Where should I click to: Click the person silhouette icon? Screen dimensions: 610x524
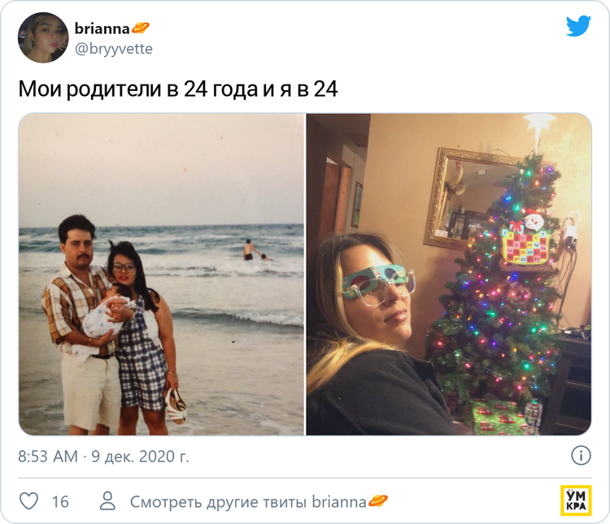pyautogui.click(x=107, y=501)
